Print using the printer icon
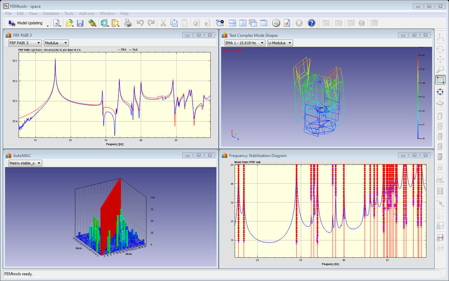Viewport: 449px width, 281px height. coord(128,23)
